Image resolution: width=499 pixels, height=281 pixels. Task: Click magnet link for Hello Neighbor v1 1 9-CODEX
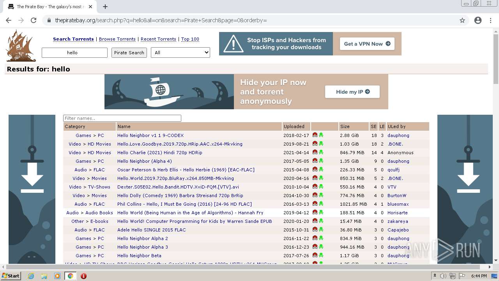pyautogui.click(x=315, y=135)
